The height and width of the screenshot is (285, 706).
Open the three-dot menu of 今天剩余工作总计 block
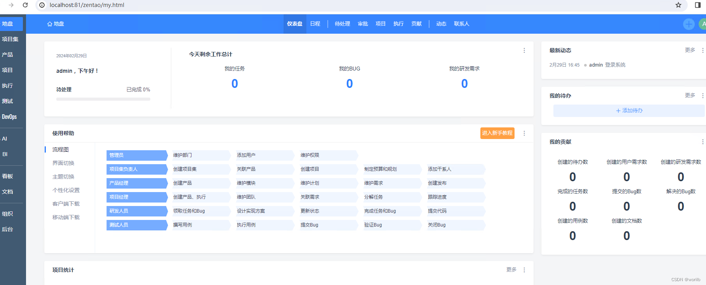[524, 50]
